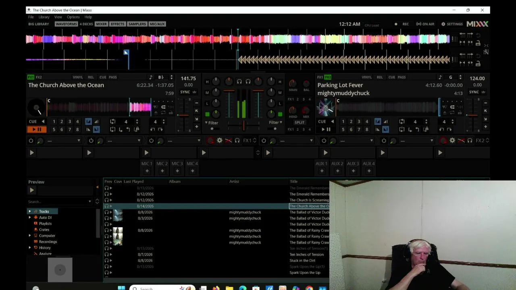Activate the right deck beatloop button

pos(402,122)
